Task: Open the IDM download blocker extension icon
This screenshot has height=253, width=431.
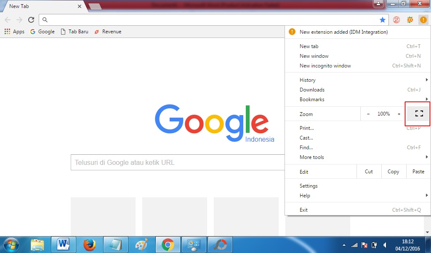Action: [x=396, y=19]
